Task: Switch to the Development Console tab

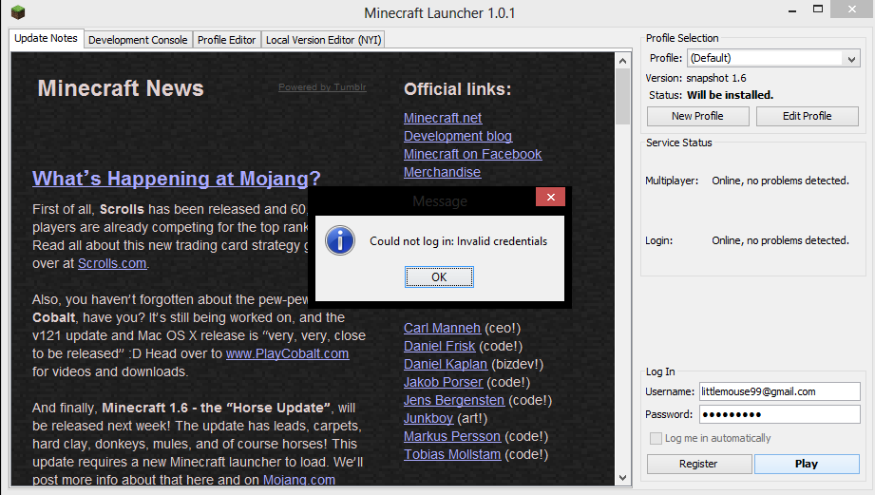Action: [x=138, y=40]
